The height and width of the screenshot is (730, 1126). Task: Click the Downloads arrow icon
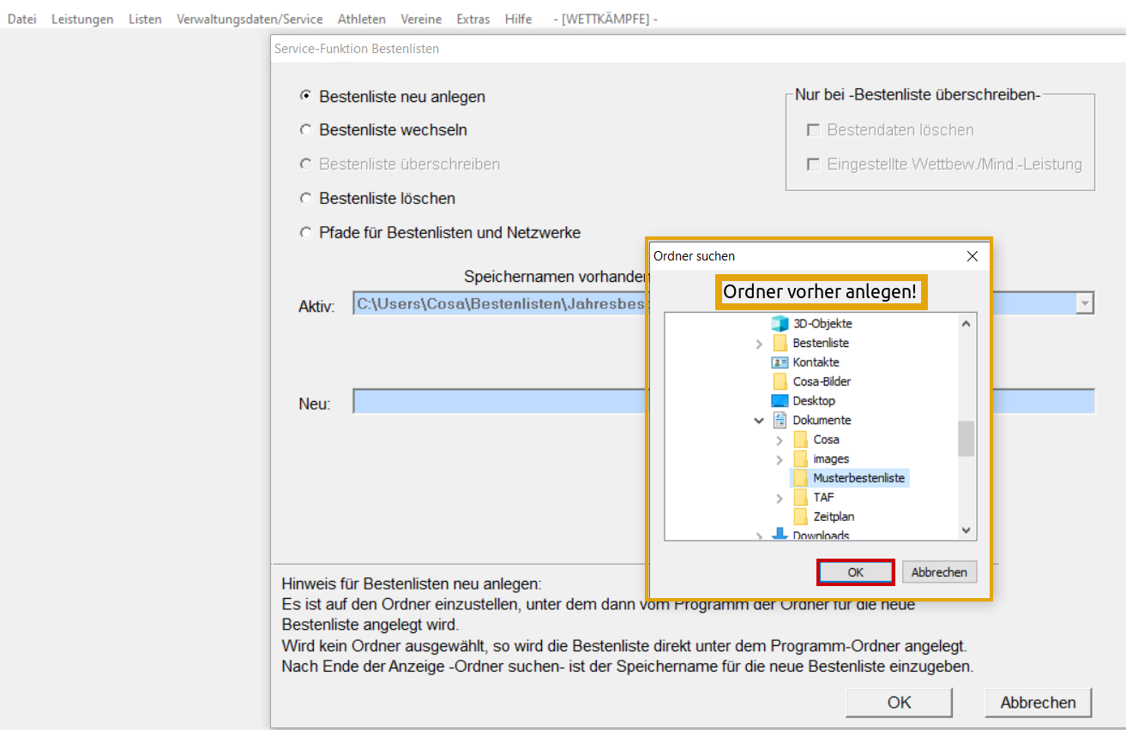pyautogui.click(x=780, y=535)
